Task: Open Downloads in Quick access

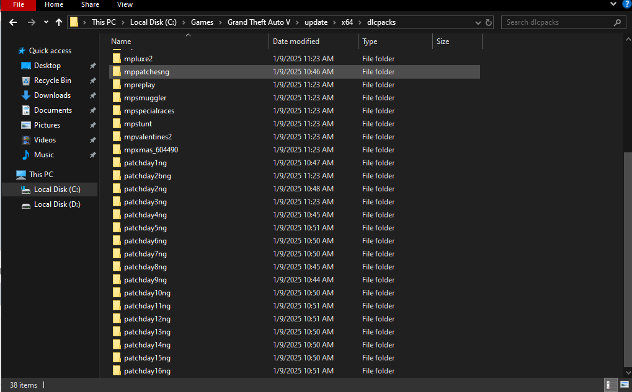Action: [x=52, y=95]
